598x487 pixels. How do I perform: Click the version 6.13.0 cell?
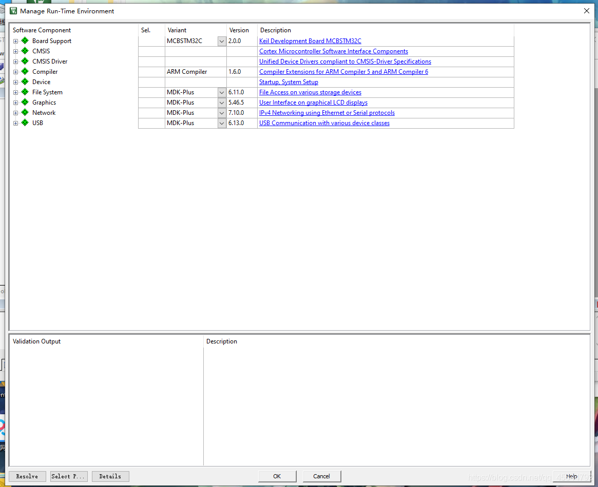(242, 123)
